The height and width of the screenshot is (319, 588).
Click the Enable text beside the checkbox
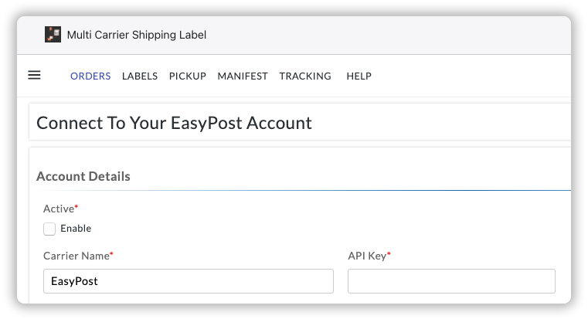pyautogui.click(x=76, y=229)
